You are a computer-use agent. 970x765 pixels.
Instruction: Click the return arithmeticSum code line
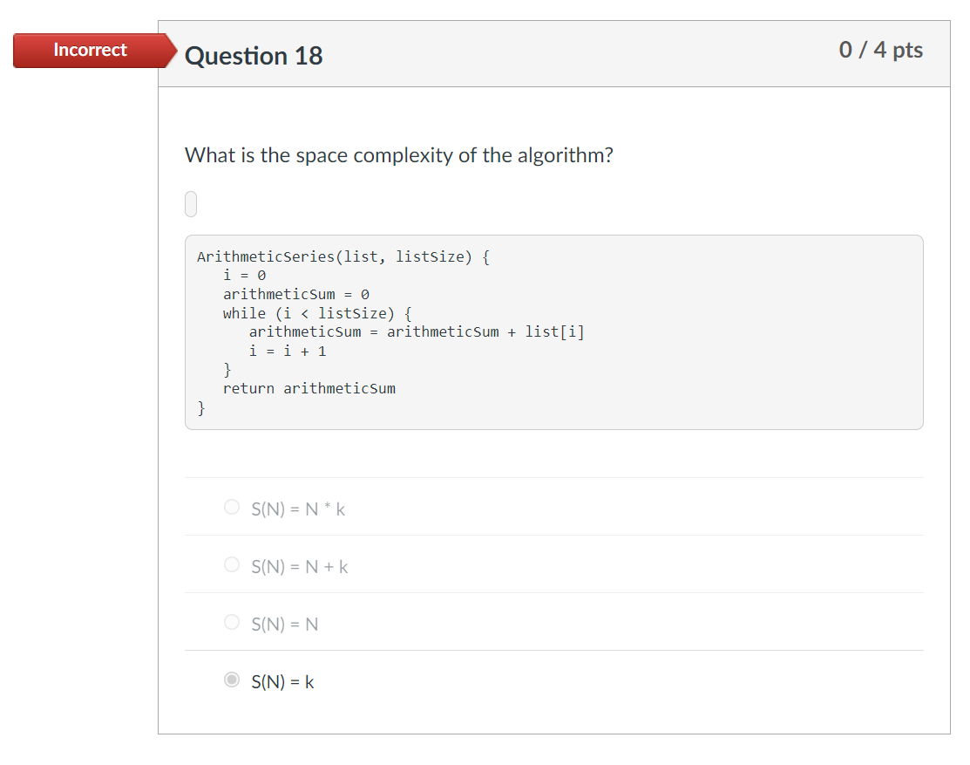pos(309,388)
